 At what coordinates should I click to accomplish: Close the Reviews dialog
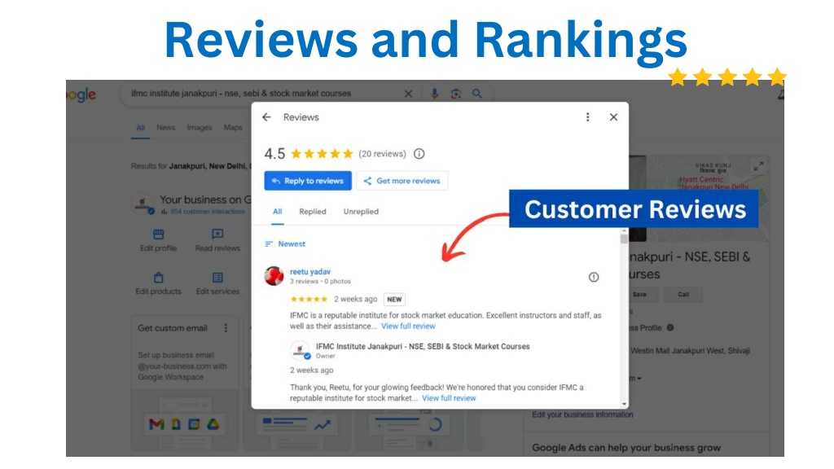point(613,117)
